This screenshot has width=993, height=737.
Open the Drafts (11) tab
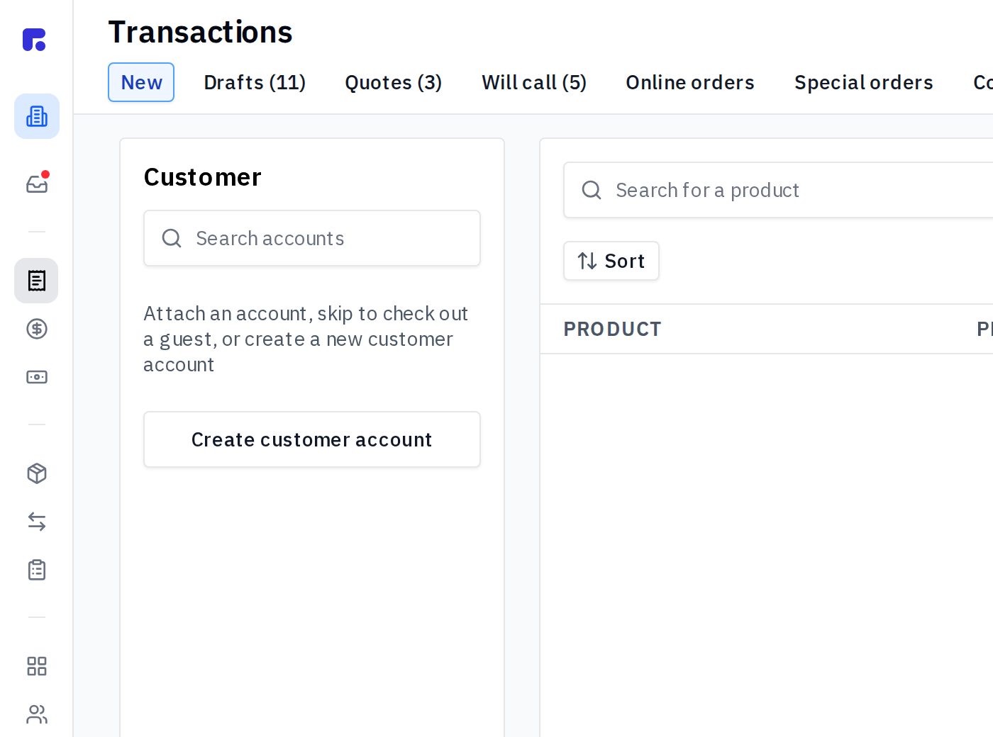tap(255, 82)
